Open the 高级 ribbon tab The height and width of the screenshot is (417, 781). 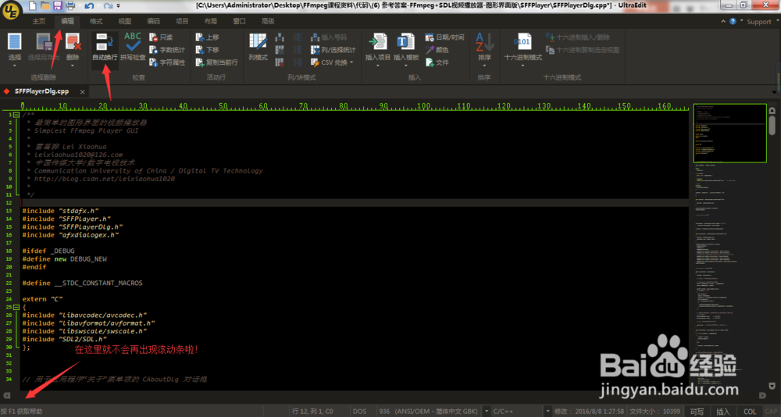(x=268, y=21)
